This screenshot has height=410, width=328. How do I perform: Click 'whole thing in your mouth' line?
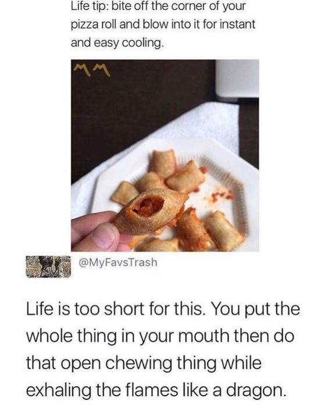tap(127, 336)
